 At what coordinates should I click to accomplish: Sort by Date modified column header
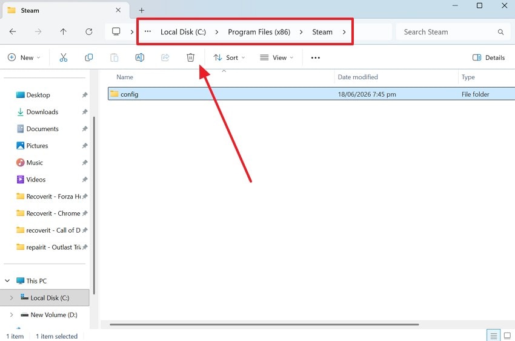point(357,77)
